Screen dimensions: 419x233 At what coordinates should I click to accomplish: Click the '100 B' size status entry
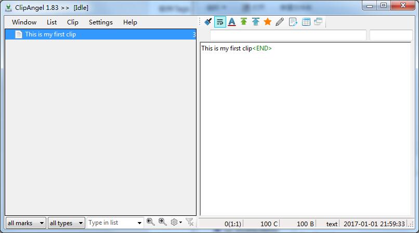[305, 224]
